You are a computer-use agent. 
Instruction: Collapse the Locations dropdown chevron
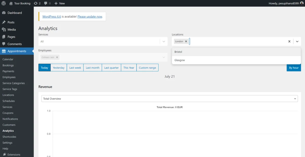(297, 41)
